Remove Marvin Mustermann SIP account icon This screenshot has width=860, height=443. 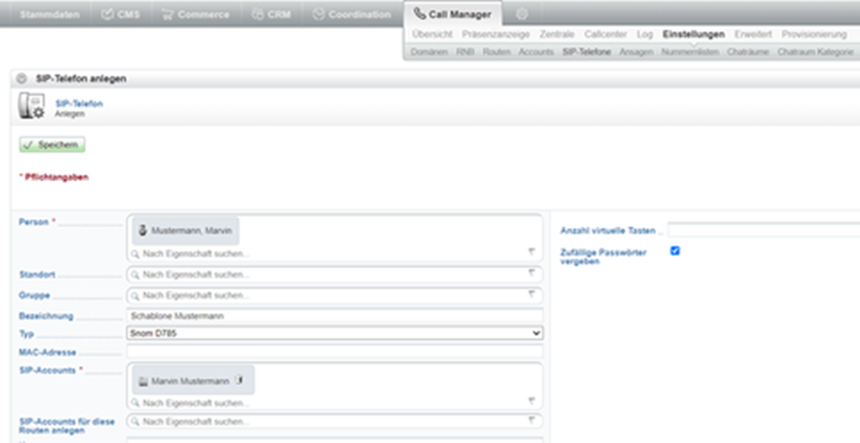click(239, 380)
